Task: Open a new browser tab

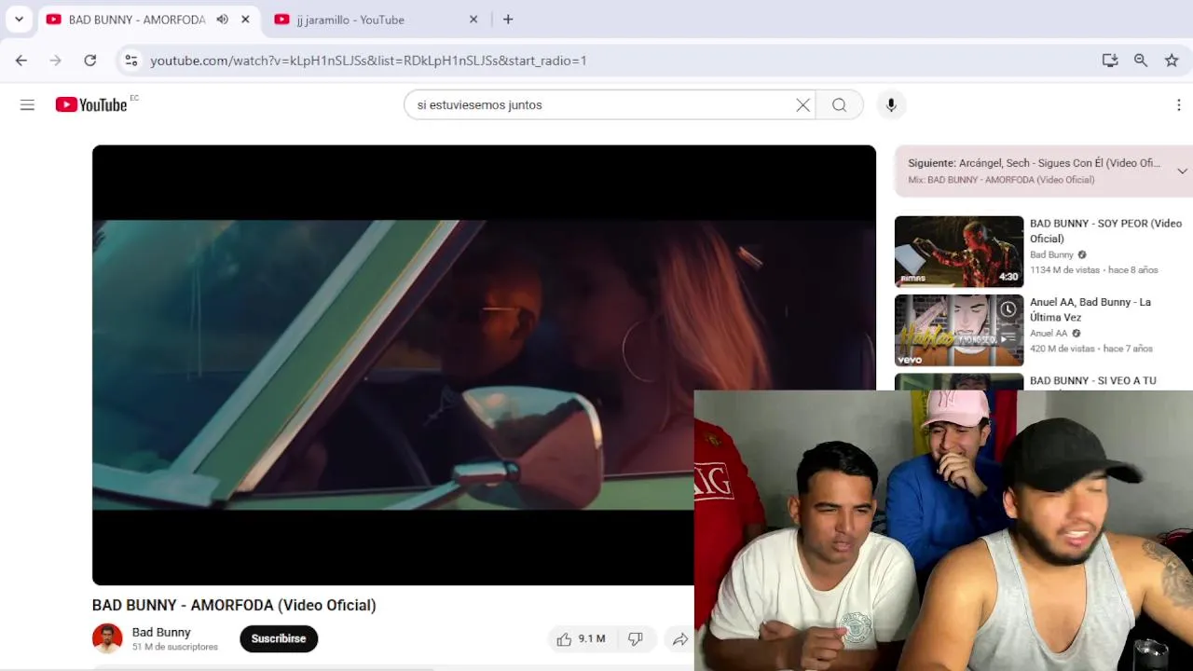Action: click(508, 20)
